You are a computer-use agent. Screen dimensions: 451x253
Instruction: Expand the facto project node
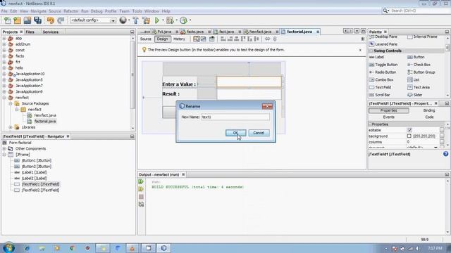4,56
